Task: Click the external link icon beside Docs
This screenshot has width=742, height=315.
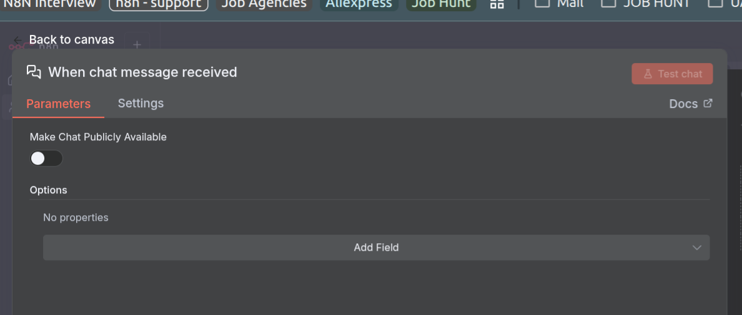Action: (708, 104)
